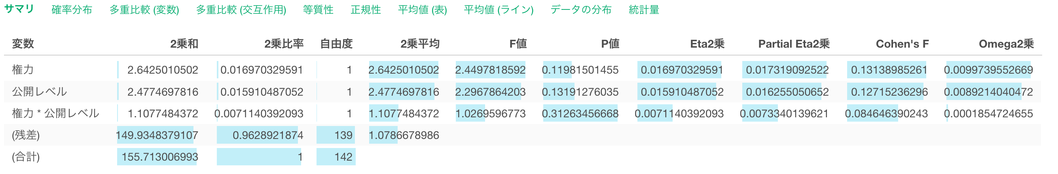
Task: Select the 権力 row label
Action: tap(23, 70)
